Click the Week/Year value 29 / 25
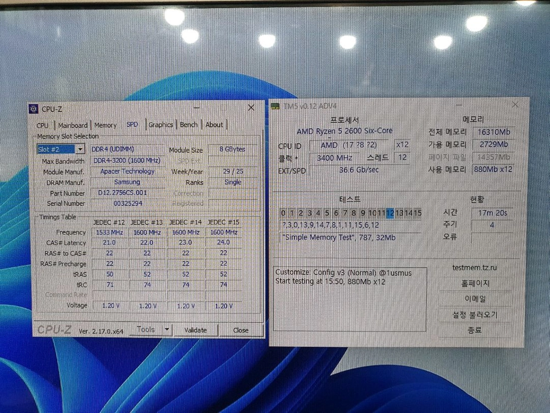550x413 pixels. pyautogui.click(x=233, y=171)
